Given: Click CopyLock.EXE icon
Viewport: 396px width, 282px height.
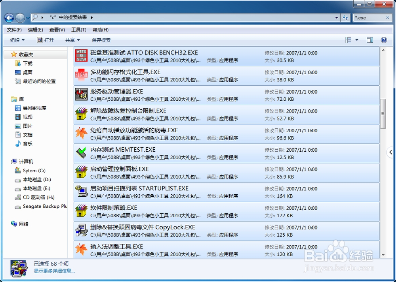Looking at the screenshot, I should pyautogui.click(x=81, y=230).
